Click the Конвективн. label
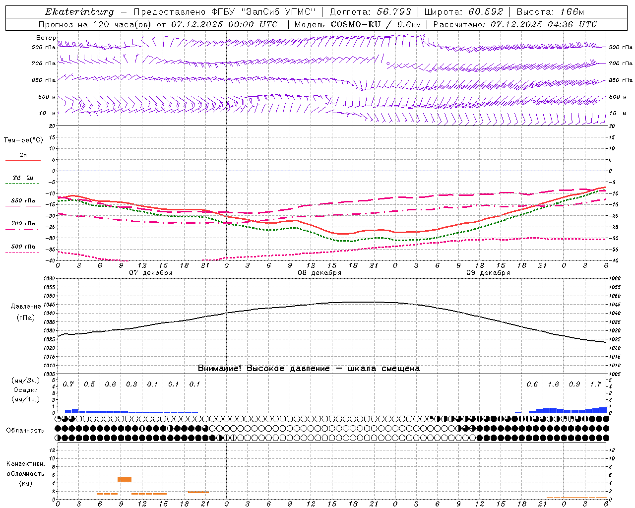635x508 pixels. [x=26, y=464]
